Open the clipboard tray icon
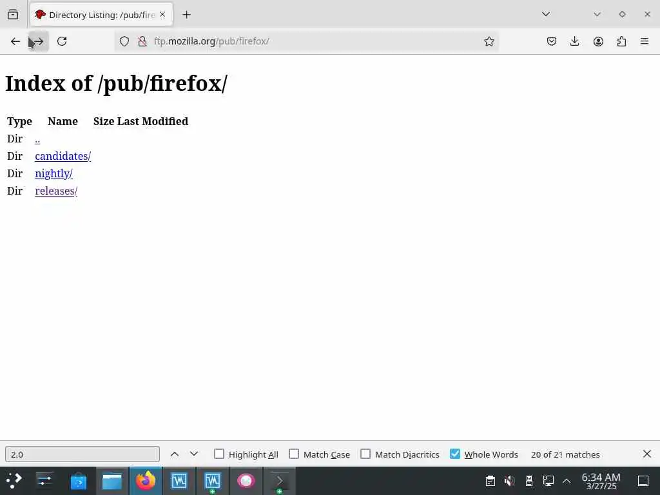Screen dimensions: 660x495 [x=490, y=481]
